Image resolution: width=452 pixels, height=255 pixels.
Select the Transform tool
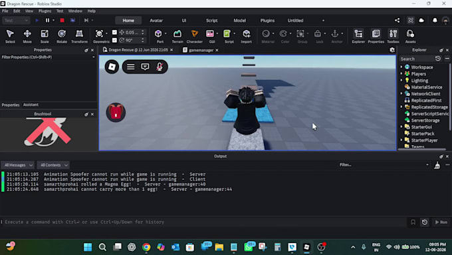tap(79, 37)
